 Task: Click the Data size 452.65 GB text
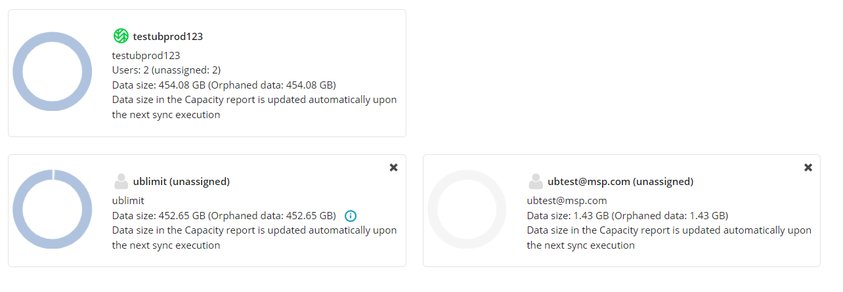pyautogui.click(x=225, y=216)
